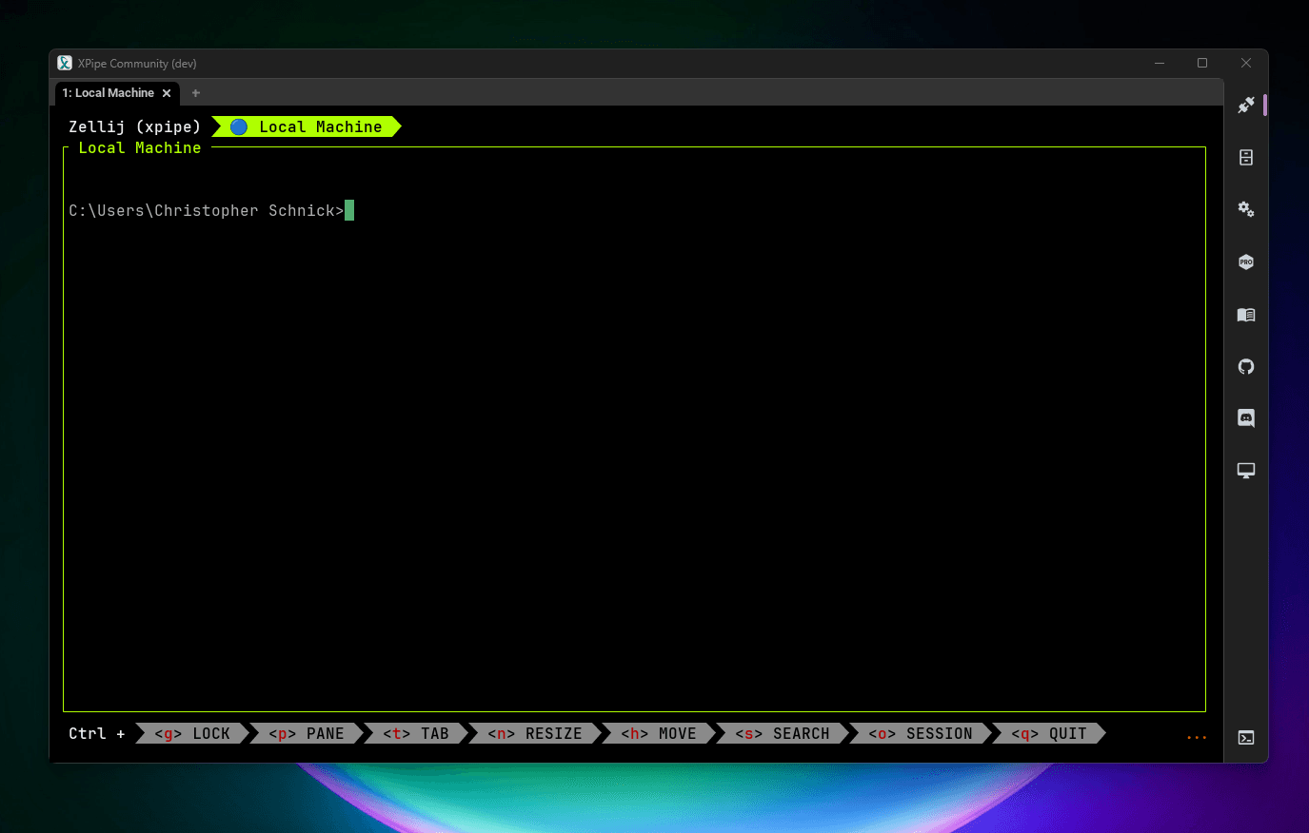Screen dimensions: 1309x833
Task: Click the PANE mode in status bar
Action: click(x=307, y=733)
